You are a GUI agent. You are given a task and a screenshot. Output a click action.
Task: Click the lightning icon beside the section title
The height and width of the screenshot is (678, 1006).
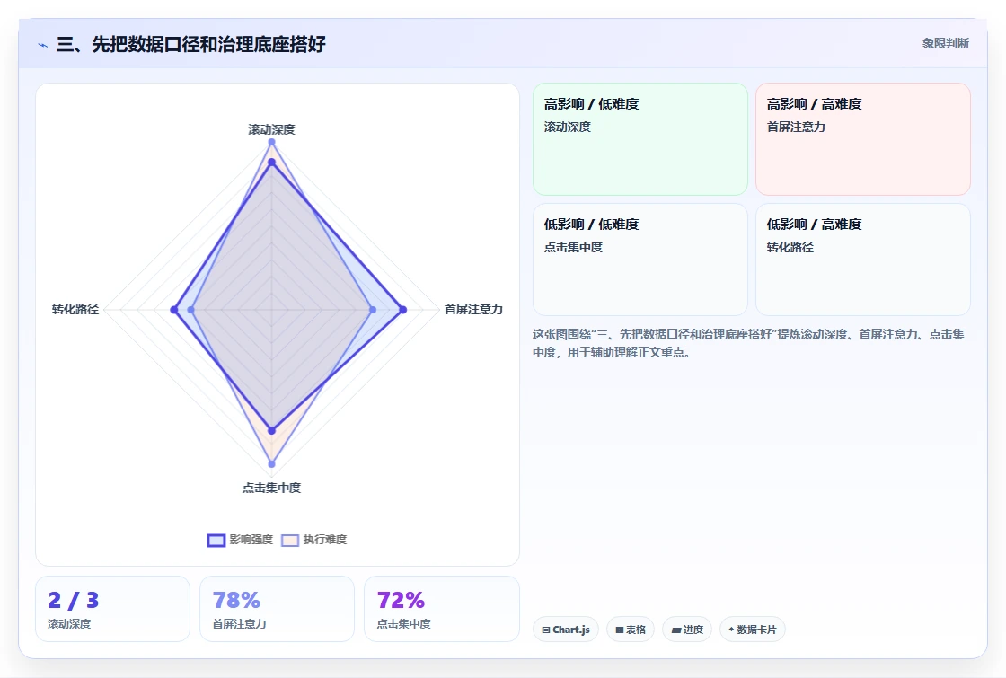(43, 45)
